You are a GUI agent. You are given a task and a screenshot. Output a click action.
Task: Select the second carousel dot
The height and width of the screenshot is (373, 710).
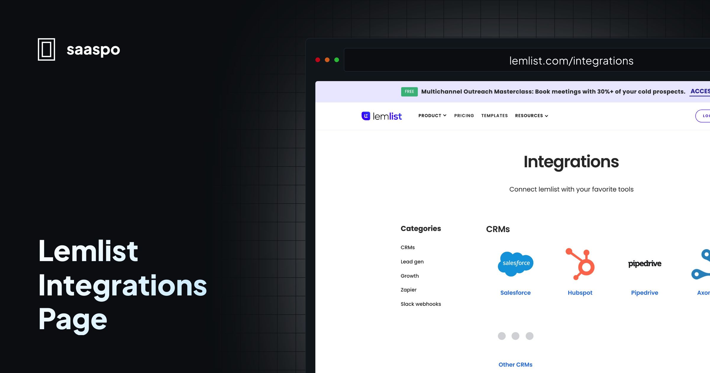(x=515, y=336)
